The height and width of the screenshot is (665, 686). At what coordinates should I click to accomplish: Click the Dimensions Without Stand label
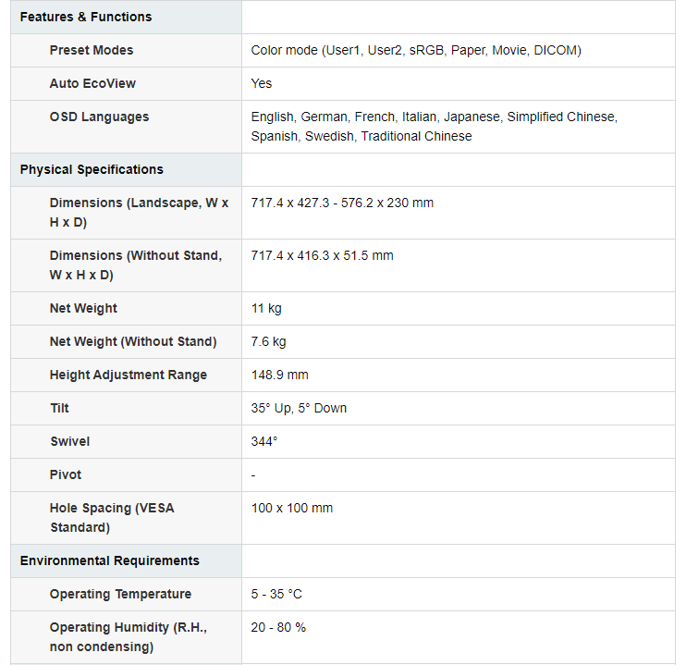tap(136, 265)
